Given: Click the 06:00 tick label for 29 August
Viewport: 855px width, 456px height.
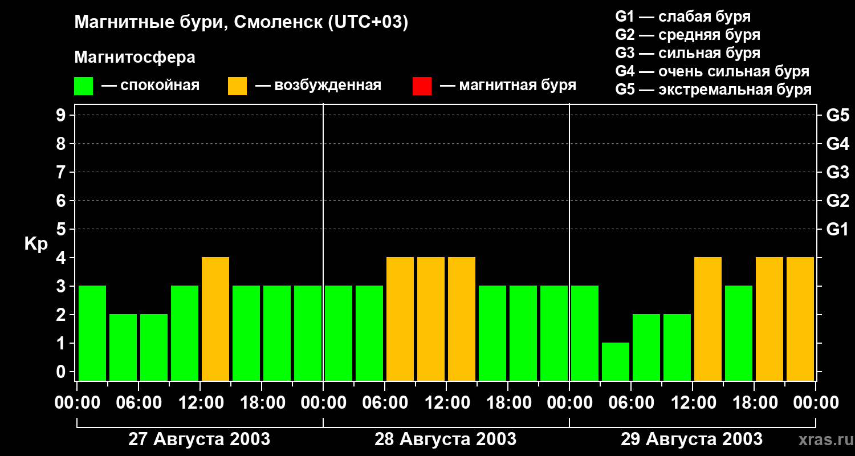Looking at the screenshot, I should [631, 403].
